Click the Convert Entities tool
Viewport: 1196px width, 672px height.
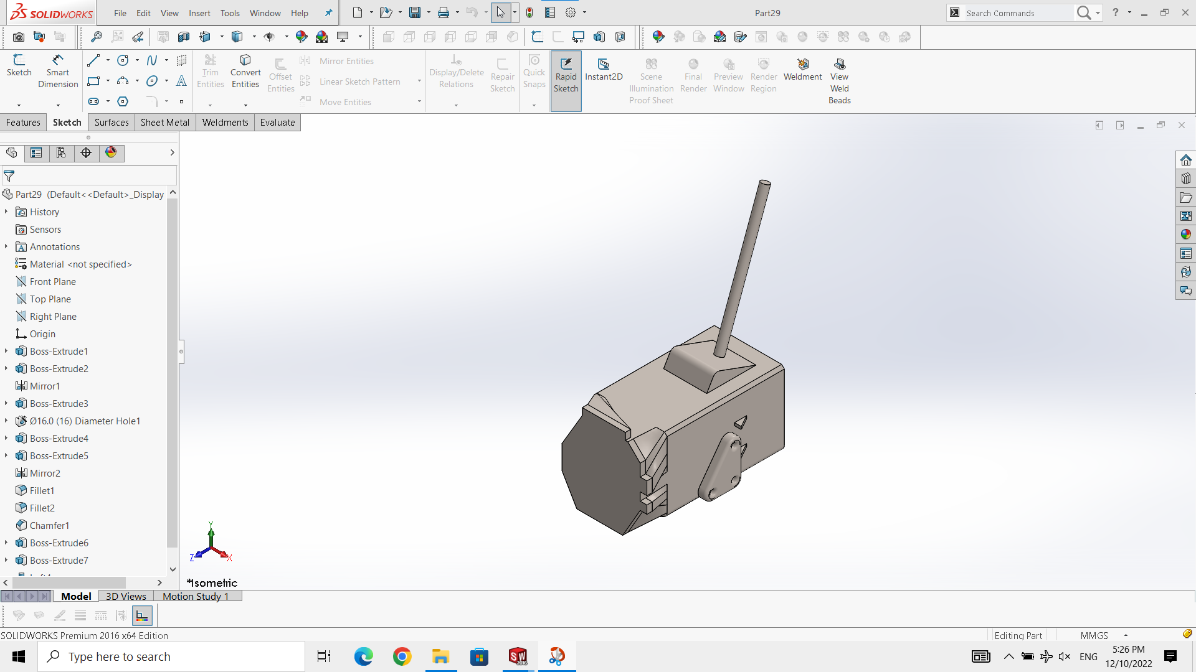[x=245, y=72]
